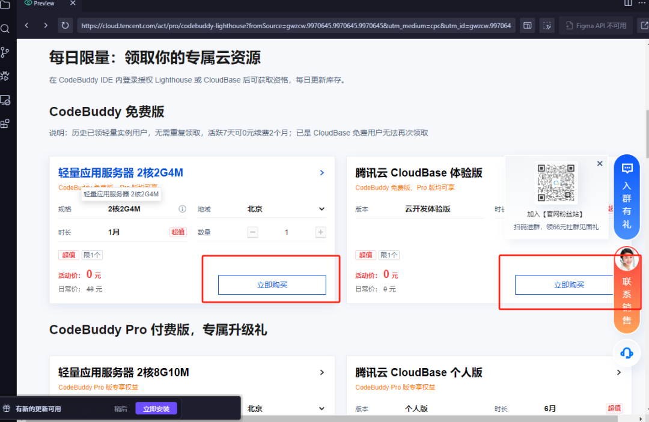Click the 每日限量 page heading
Image resolution: width=649 pixels, height=422 pixels.
pyautogui.click(x=155, y=58)
